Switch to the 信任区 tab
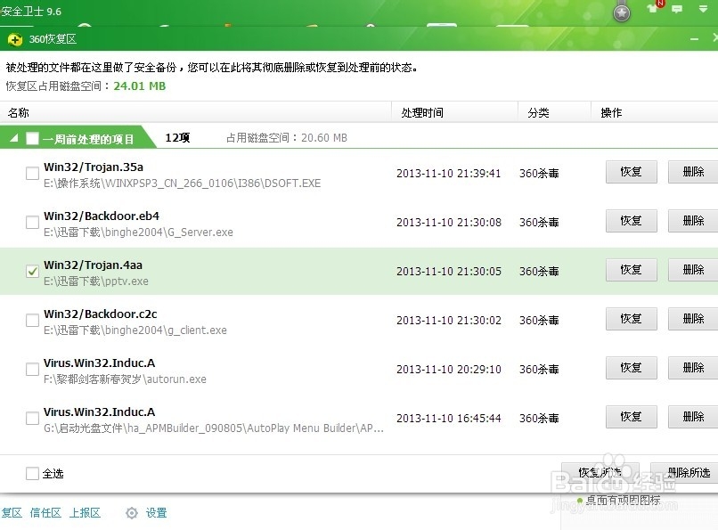The image size is (718, 530). pos(45,513)
